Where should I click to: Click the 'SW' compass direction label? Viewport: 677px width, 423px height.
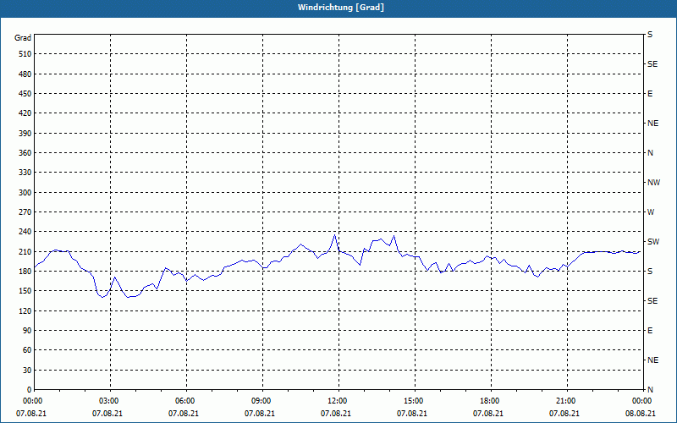653,242
